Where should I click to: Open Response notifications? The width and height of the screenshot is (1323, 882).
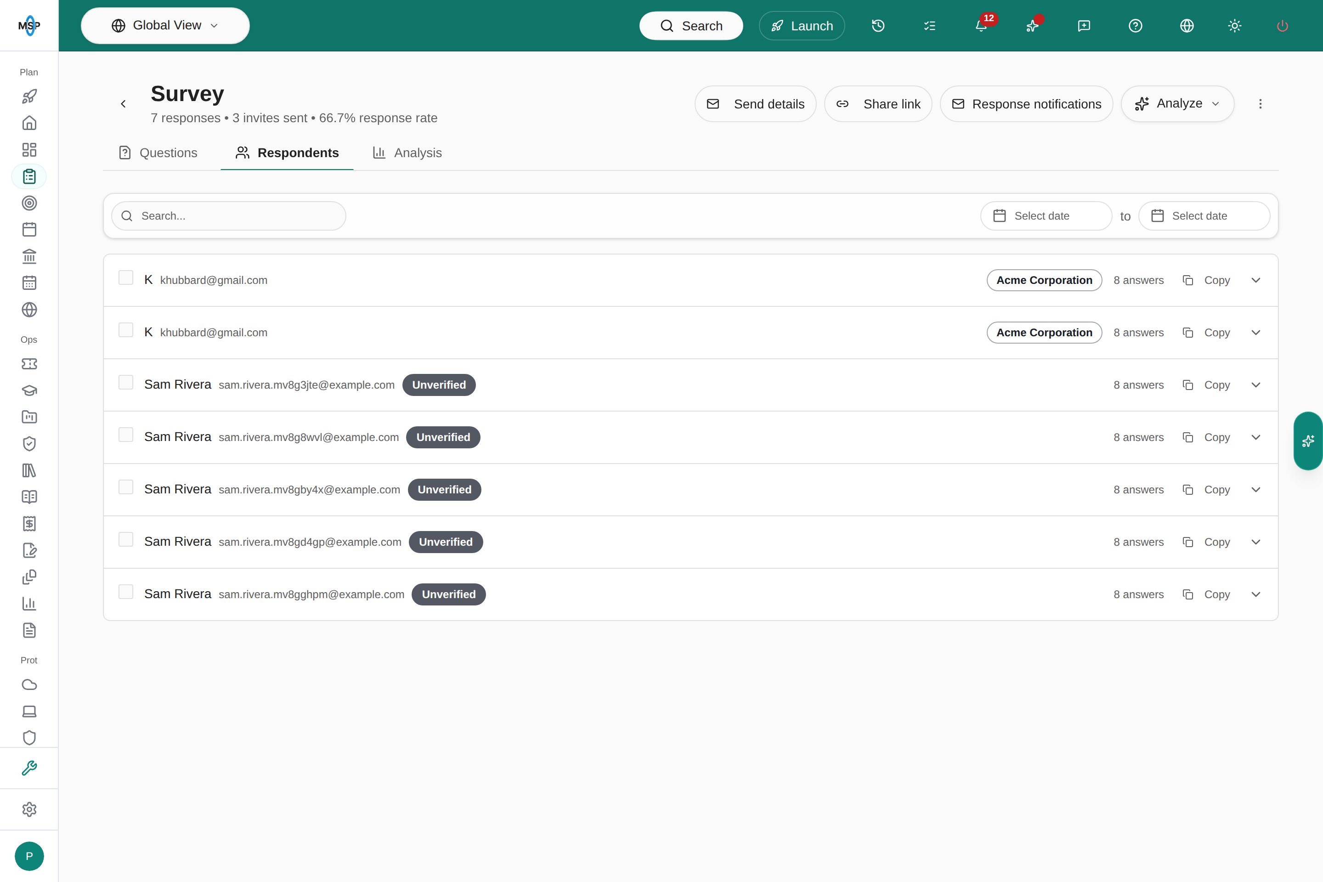click(x=1027, y=104)
